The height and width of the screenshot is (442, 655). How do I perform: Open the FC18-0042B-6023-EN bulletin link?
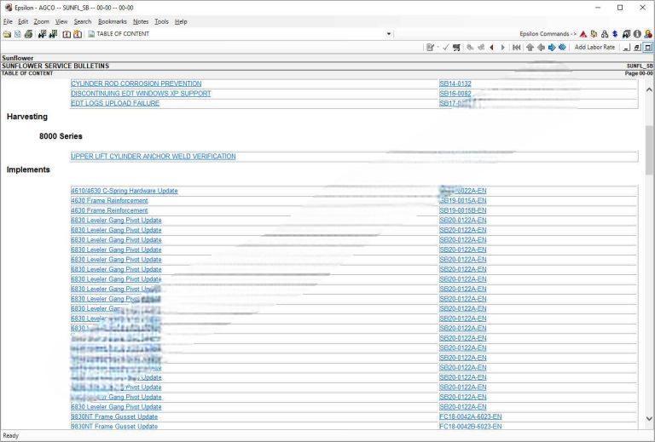(x=471, y=426)
